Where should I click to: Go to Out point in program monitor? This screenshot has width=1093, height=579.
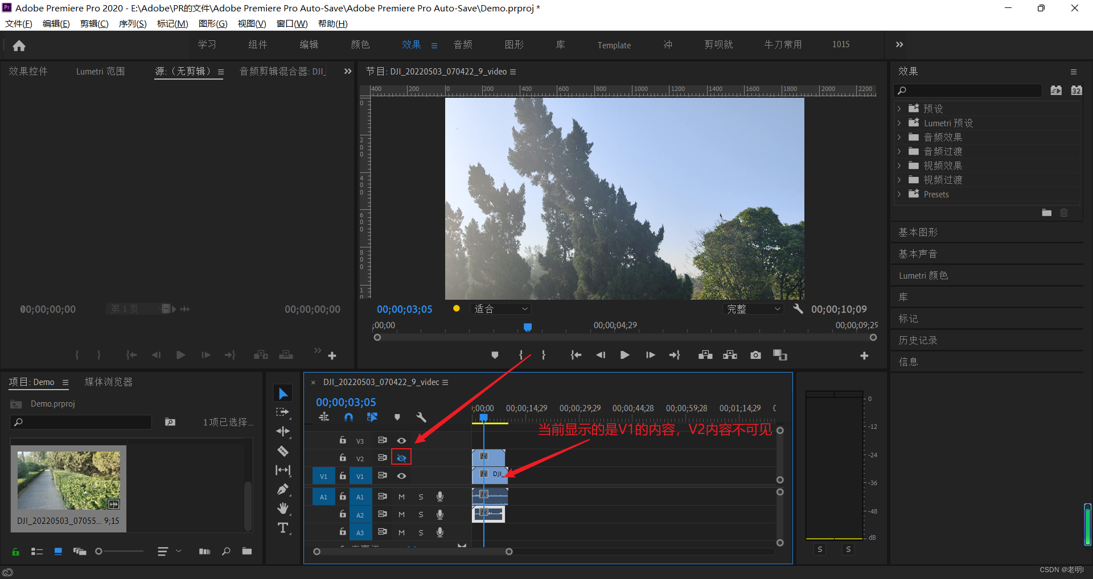point(675,355)
